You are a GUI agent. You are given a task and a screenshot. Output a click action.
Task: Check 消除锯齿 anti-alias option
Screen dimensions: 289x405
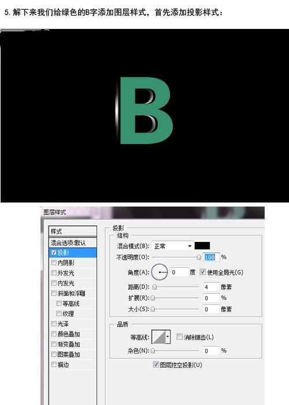pos(179,337)
